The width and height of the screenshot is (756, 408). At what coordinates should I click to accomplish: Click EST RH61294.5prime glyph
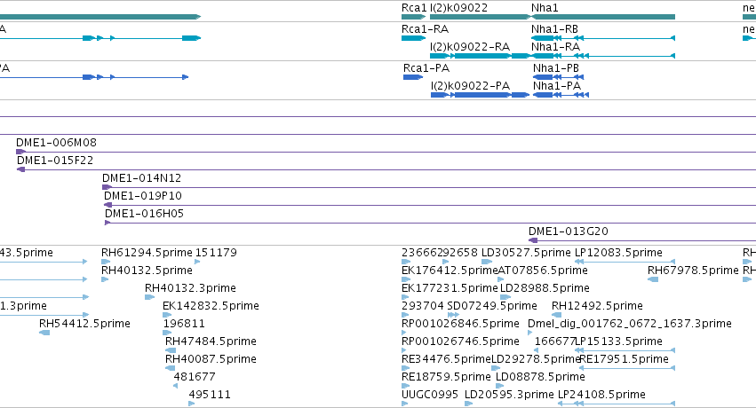(x=106, y=262)
